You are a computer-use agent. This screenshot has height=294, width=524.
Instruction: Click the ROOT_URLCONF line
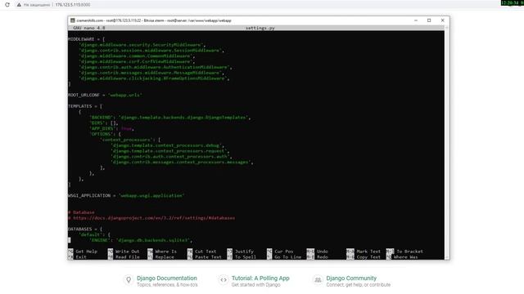point(106,95)
